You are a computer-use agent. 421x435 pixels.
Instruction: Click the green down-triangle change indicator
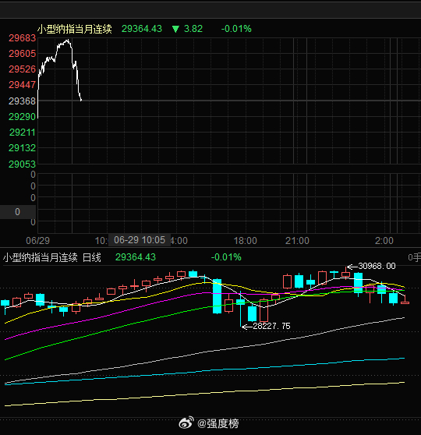[x=175, y=29]
